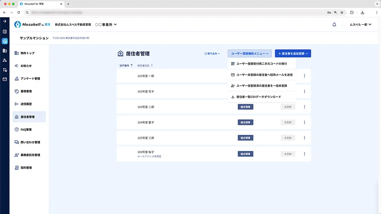The width and height of the screenshot is (381, 214).
Task: Select ユーザー登録受付用二次元コードの発行 menu item
Action: coord(261,64)
